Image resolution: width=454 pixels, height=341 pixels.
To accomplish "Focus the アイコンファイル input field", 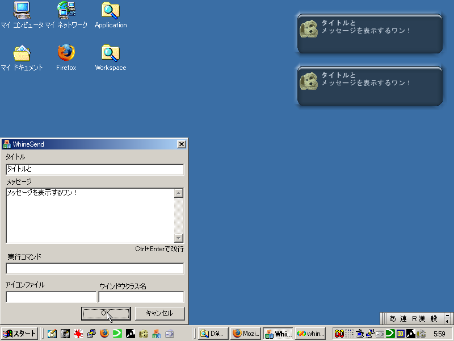I will 51,297.
